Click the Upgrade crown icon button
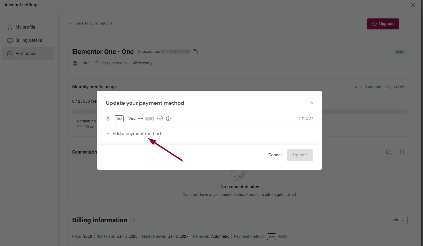Viewport: 423px width, 246px height. pyautogui.click(x=374, y=24)
